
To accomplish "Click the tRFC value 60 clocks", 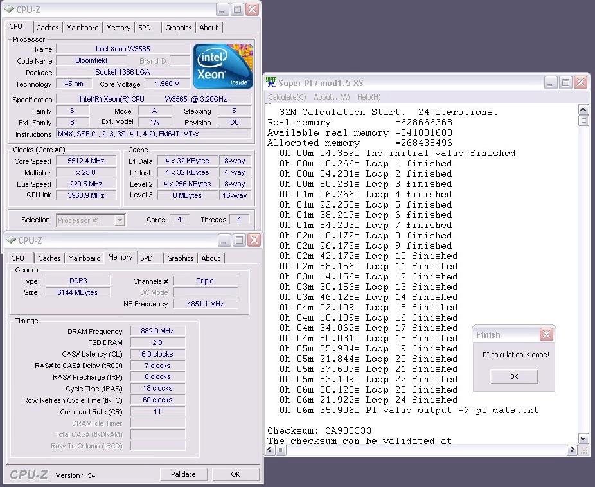I will [x=157, y=400].
